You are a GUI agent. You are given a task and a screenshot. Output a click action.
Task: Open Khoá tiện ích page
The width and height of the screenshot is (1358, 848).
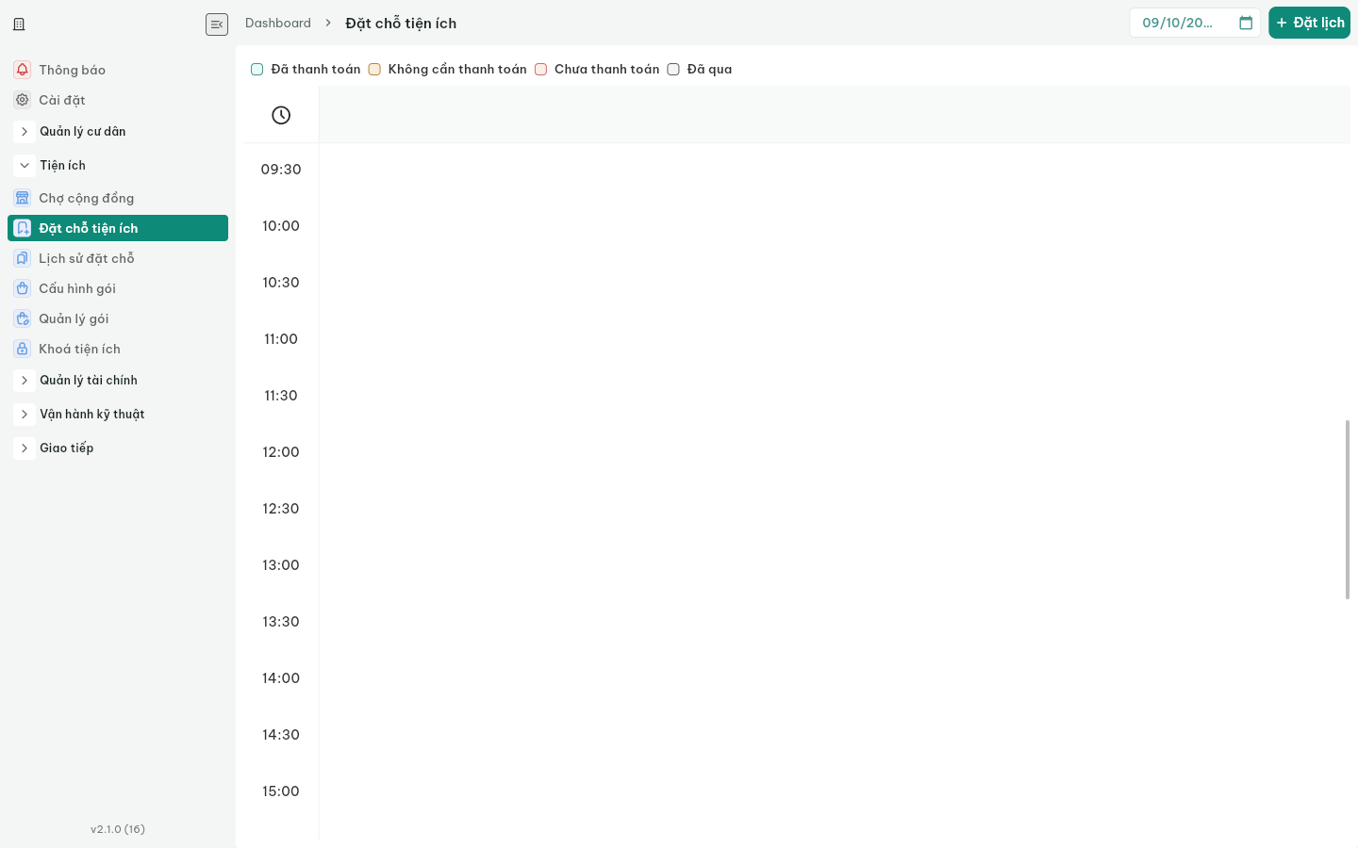pyautogui.click(x=118, y=349)
